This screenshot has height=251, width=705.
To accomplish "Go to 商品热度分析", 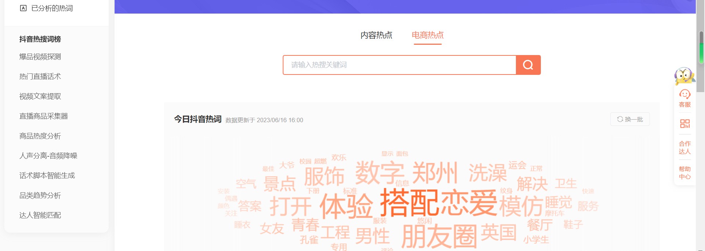I will pos(40,136).
